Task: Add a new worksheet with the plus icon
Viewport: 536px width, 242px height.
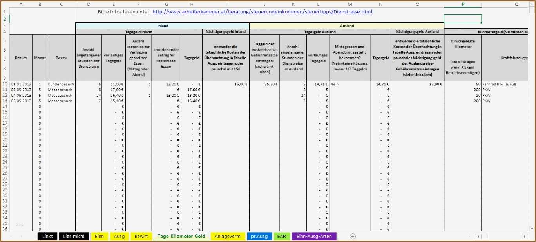Action: [353, 236]
